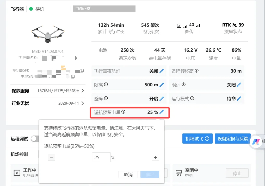Show info tooltip for 避障

coord(106,98)
